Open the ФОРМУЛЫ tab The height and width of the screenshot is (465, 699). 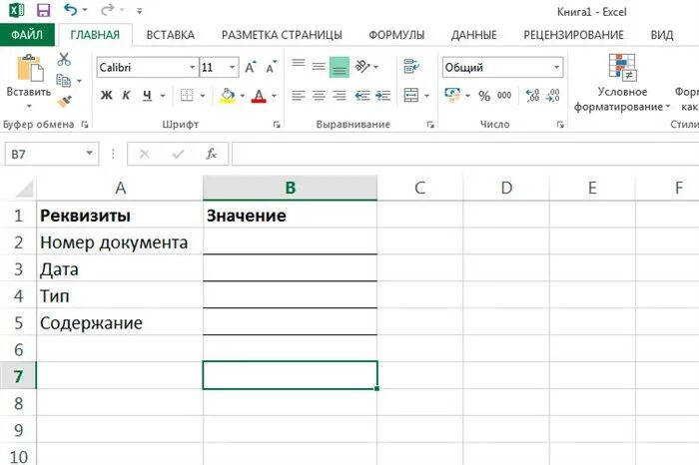point(396,35)
